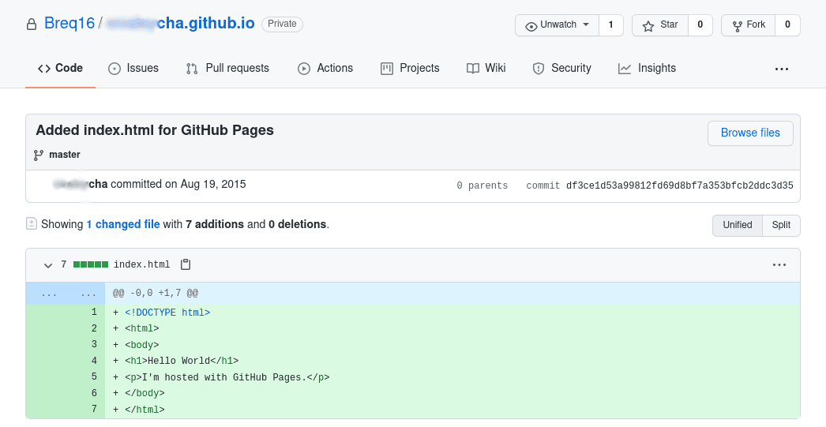Switch diff to Split view
This screenshot has height=427, width=826.
pyautogui.click(x=781, y=225)
